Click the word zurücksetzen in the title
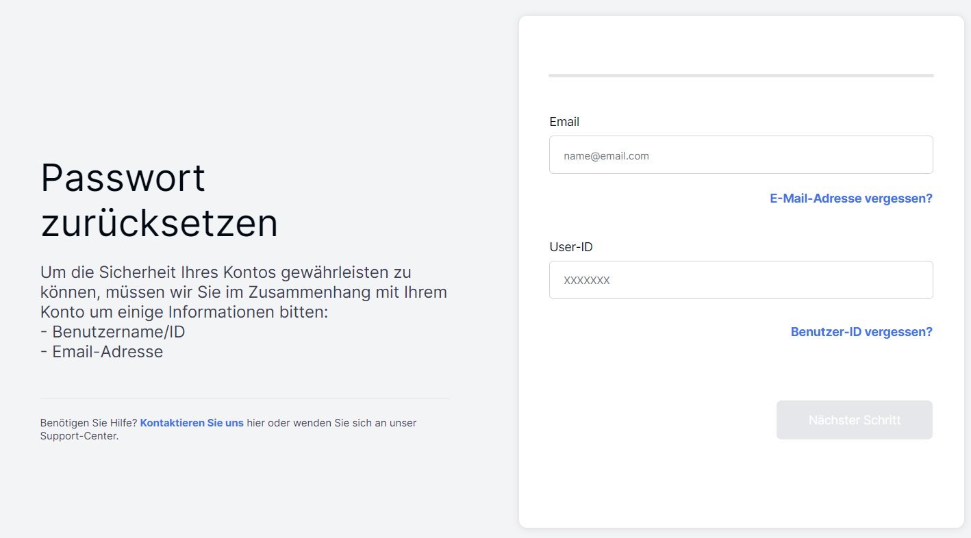 click(x=160, y=222)
